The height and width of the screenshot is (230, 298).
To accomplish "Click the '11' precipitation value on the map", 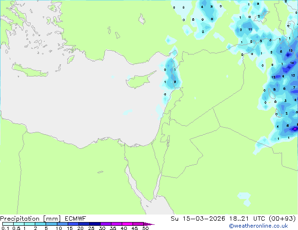I will pos(250,30).
